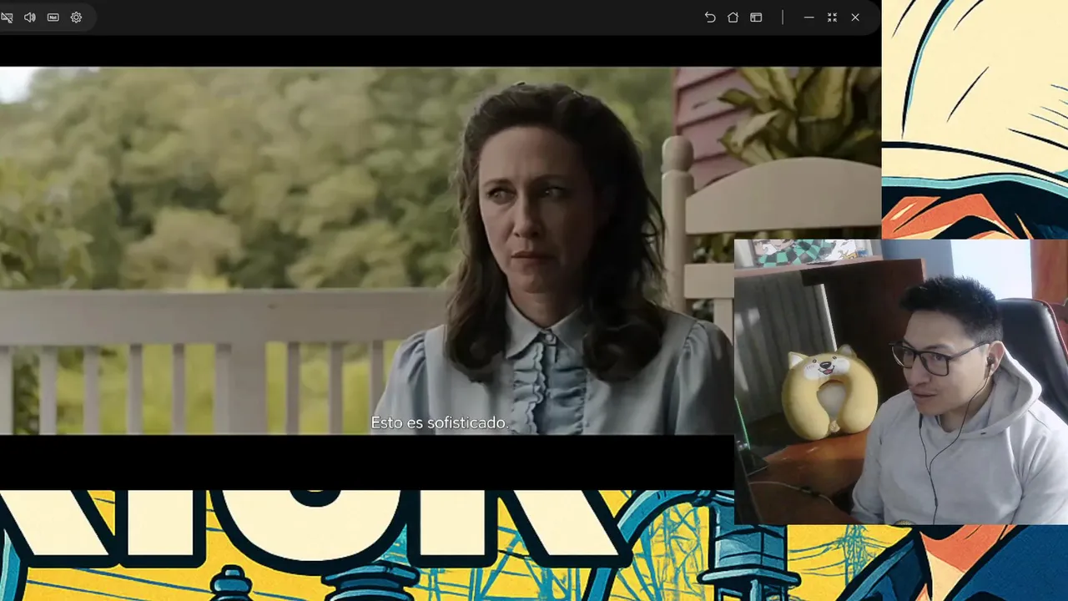This screenshot has width=1068, height=601.
Task: Minimize the player window
Action: pos(809,18)
